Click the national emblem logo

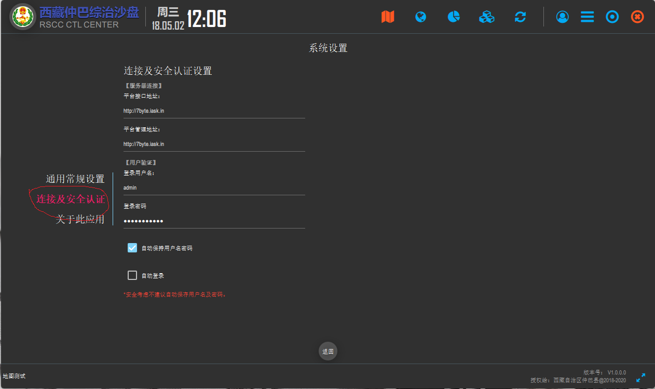tap(22, 17)
